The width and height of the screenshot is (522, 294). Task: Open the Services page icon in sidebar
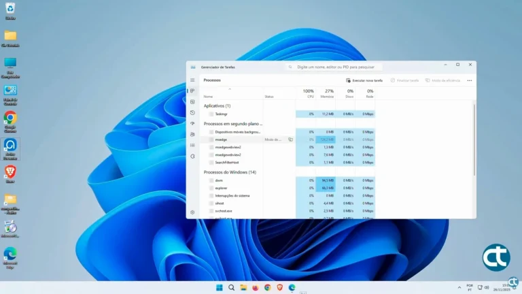click(x=192, y=156)
